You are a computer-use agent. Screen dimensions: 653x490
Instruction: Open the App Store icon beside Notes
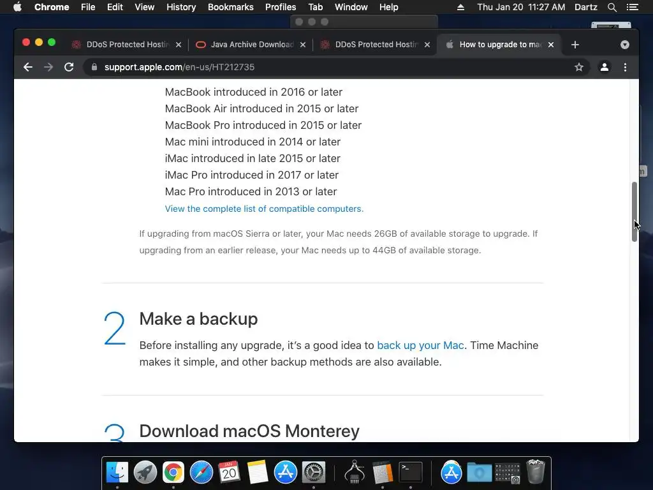tap(285, 473)
